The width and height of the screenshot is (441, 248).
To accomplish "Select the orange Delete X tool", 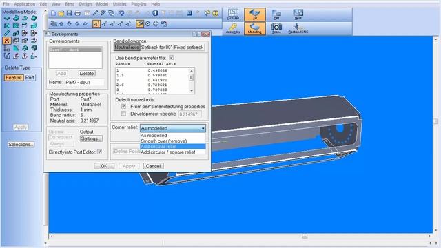I will coord(7,41).
